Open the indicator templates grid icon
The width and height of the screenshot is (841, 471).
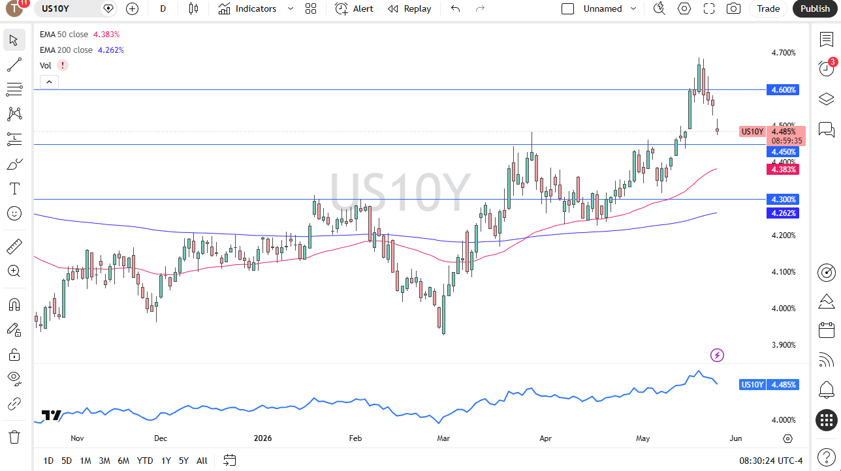tap(311, 8)
